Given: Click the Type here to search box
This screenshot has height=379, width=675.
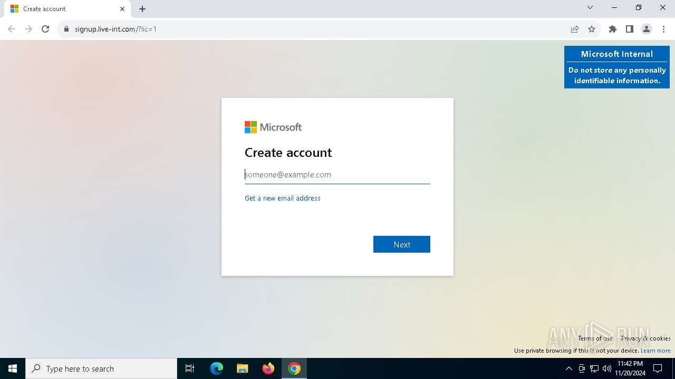Looking at the screenshot, I should coord(101,368).
